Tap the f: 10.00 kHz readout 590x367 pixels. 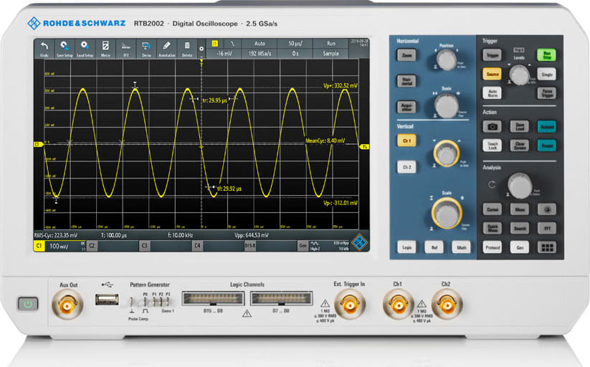click(x=180, y=235)
